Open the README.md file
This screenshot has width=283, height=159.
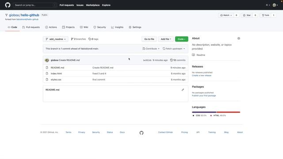57,68
